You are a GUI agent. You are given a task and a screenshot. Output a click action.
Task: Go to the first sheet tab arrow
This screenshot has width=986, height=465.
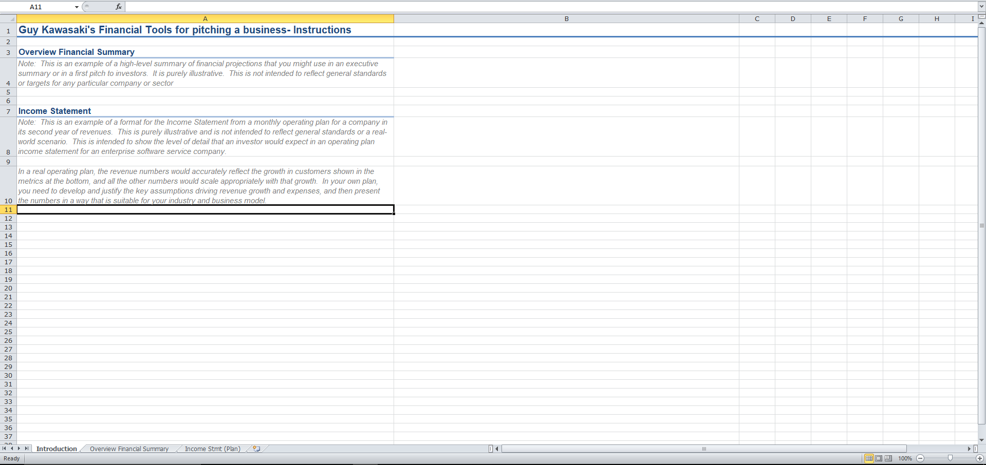5,449
